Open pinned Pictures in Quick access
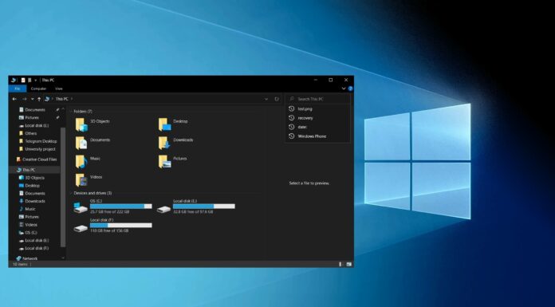This screenshot has height=307, width=555. [x=32, y=117]
